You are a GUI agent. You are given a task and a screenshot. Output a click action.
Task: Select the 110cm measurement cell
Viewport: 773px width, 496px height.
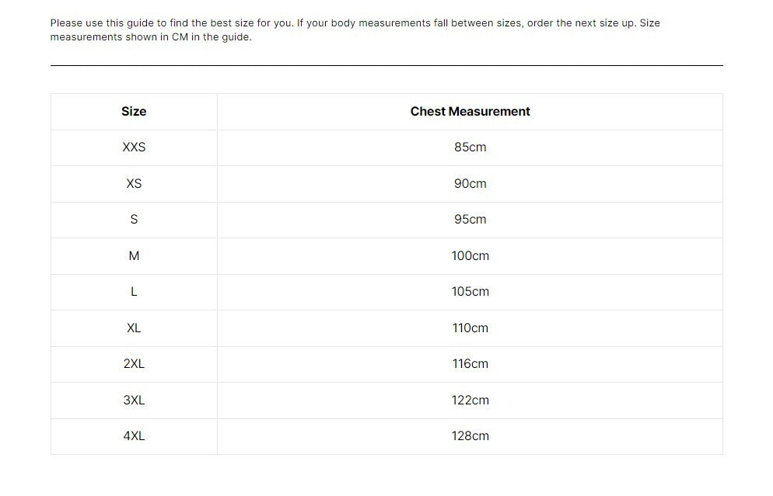click(470, 328)
